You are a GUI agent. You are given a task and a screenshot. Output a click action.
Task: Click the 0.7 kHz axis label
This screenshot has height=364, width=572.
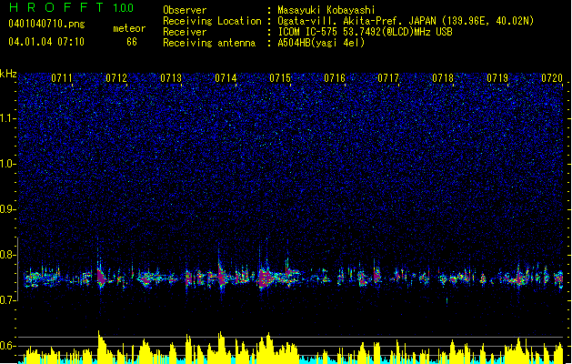(8, 300)
